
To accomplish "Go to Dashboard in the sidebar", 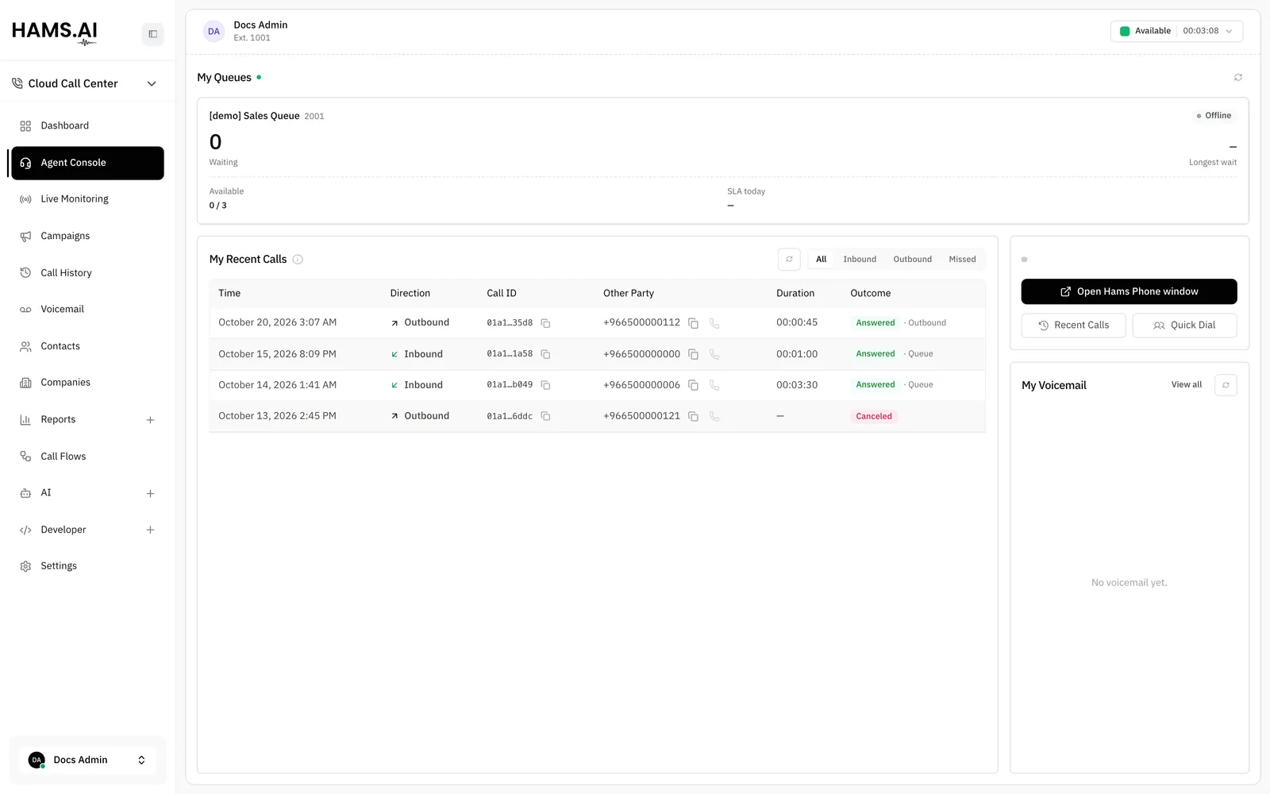I will pos(87,125).
